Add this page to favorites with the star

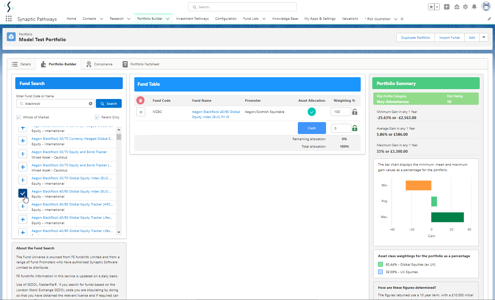(431, 7)
